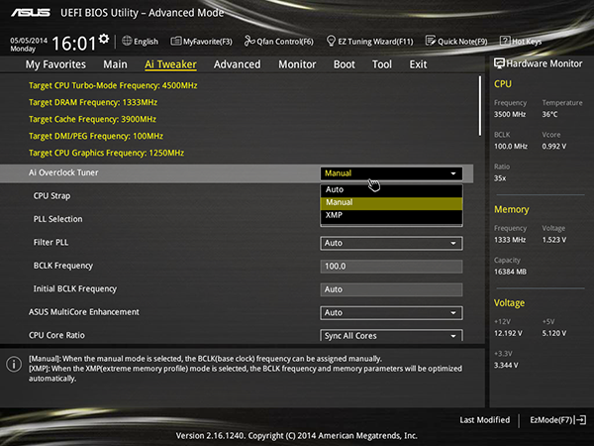Select the Initial BCLK Frequency label
594x446 pixels.
tap(75, 289)
